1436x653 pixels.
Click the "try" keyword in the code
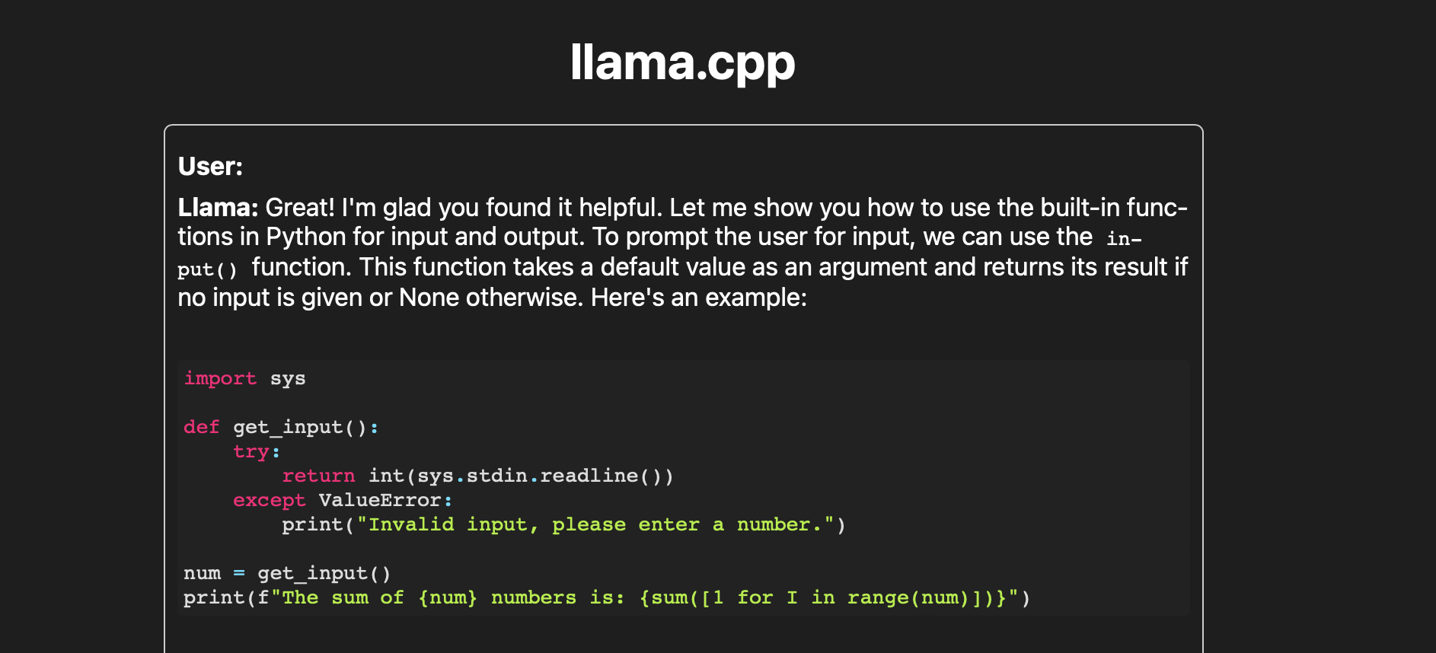[x=251, y=451]
